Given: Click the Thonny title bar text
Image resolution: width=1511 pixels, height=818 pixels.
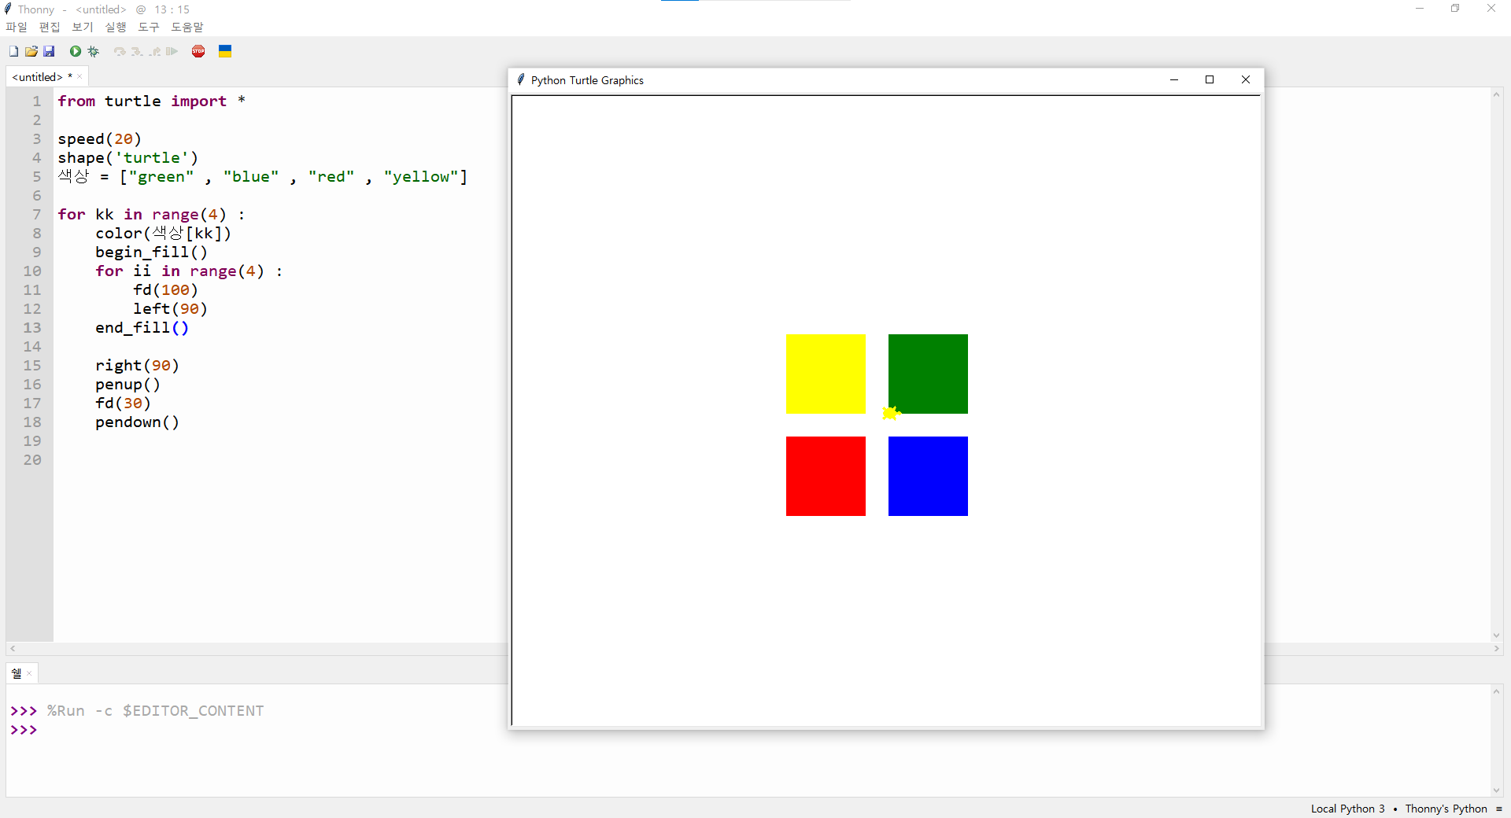Looking at the screenshot, I should coord(103,9).
